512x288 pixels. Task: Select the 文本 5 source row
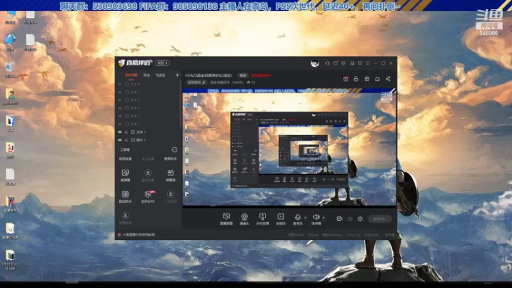(148, 100)
